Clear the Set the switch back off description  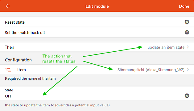point(187,32)
